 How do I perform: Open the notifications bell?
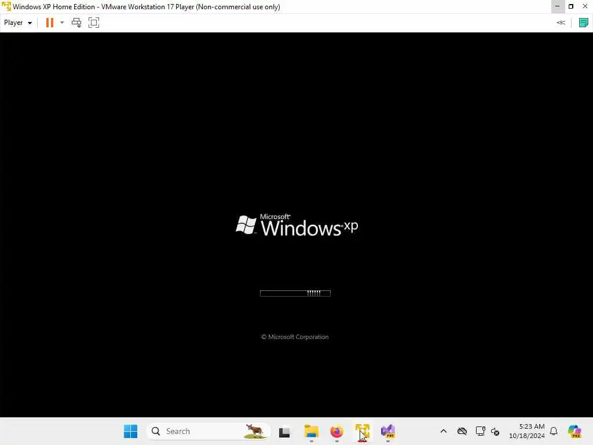(x=554, y=431)
